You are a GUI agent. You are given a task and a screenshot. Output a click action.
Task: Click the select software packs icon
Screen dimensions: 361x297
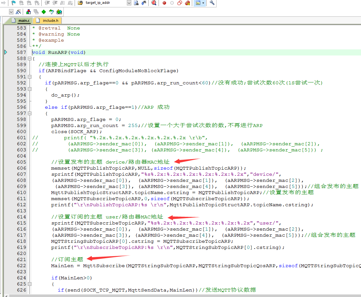51,12
